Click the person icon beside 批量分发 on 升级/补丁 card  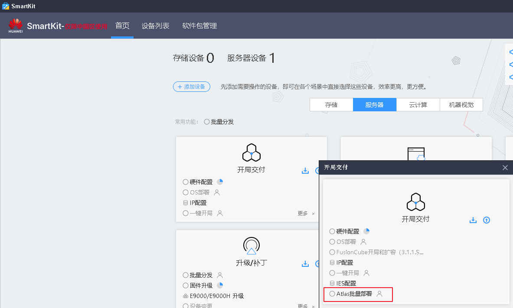tap(220, 275)
